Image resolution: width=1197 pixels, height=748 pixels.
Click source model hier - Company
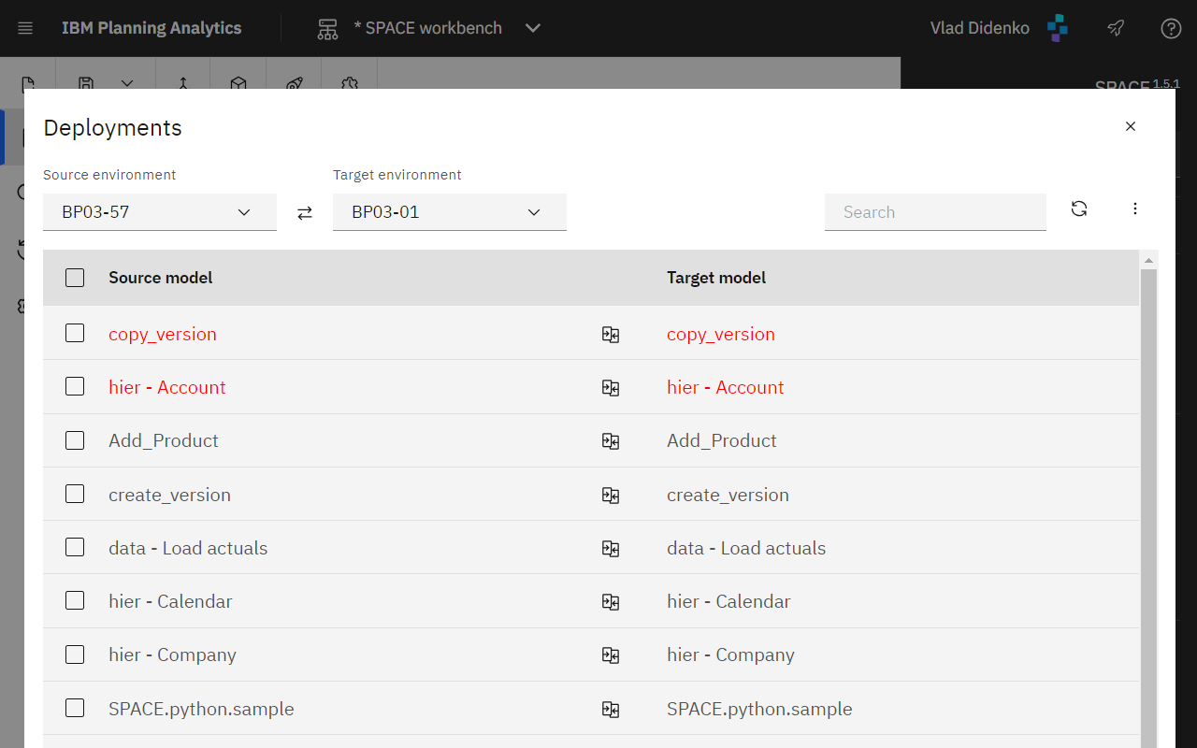click(x=172, y=654)
